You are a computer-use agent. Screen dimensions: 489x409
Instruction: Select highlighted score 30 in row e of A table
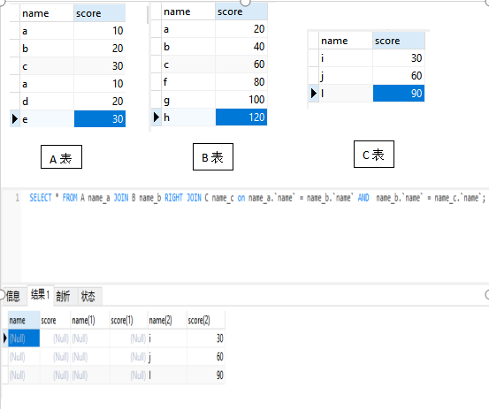pos(100,118)
